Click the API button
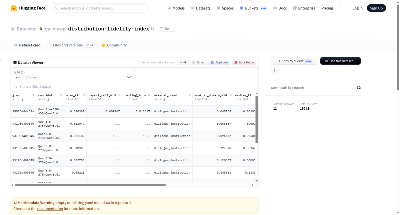The width and height of the screenshot is (400, 215). pyautogui.click(x=183, y=62)
